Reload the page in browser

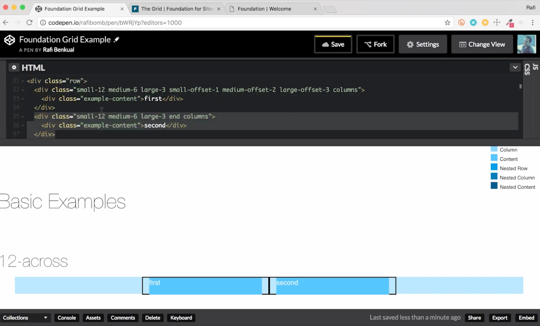tap(29, 23)
